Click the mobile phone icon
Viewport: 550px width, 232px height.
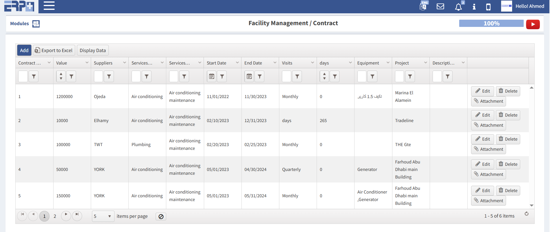click(488, 7)
